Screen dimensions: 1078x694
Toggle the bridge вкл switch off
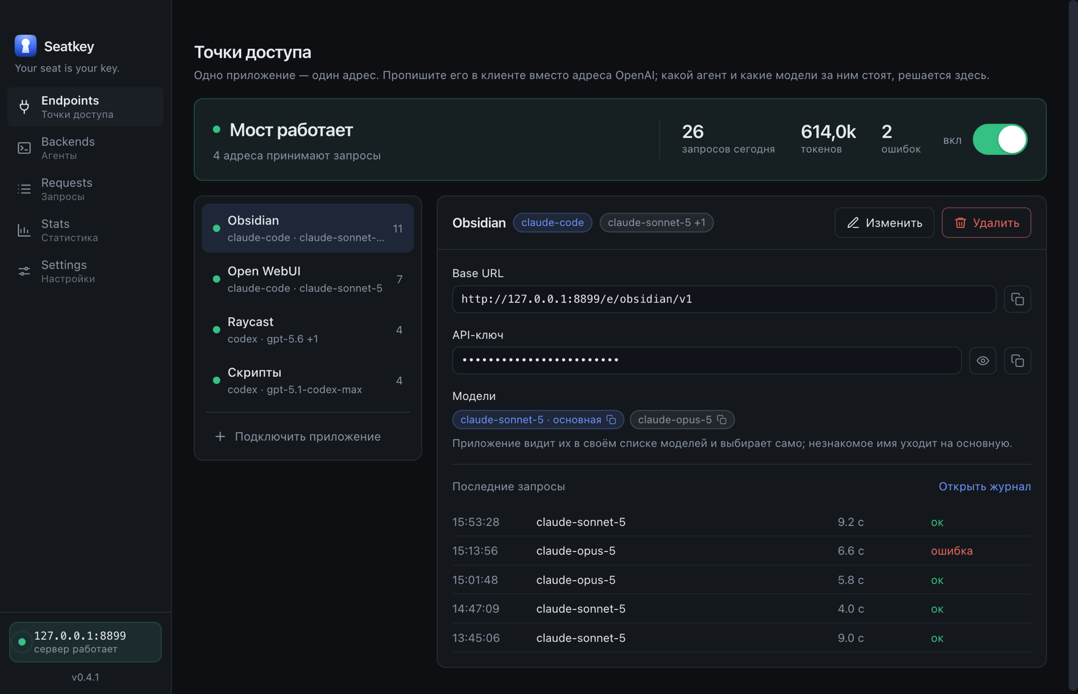pyautogui.click(x=1000, y=139)
